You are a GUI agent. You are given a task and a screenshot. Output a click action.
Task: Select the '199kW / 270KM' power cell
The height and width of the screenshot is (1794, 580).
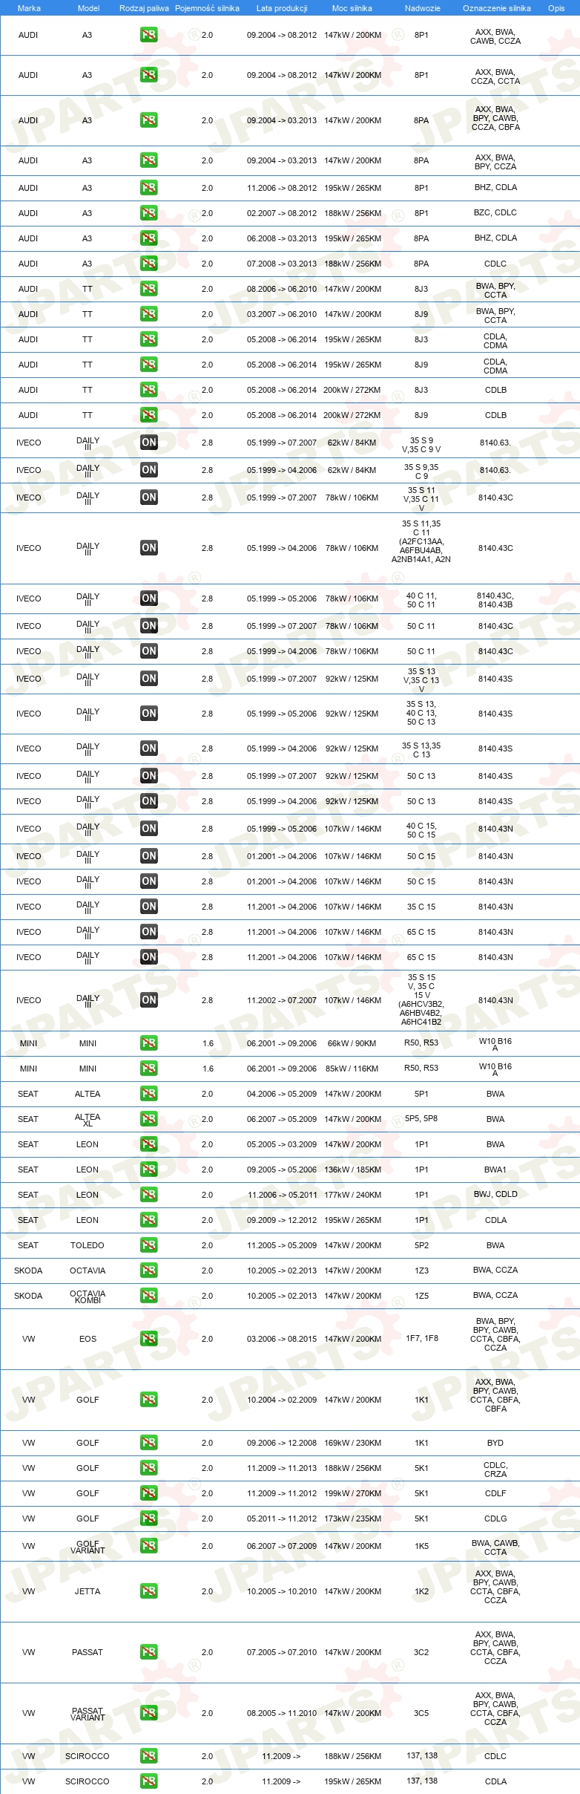352,1493
